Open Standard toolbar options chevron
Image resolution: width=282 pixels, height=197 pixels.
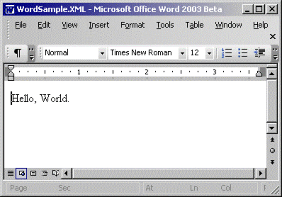pyautogui.click(x=31, y=53)
